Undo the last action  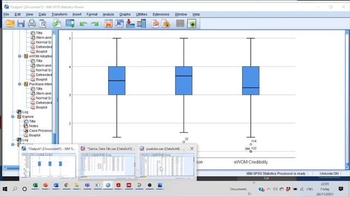click(x=84, y=24)
